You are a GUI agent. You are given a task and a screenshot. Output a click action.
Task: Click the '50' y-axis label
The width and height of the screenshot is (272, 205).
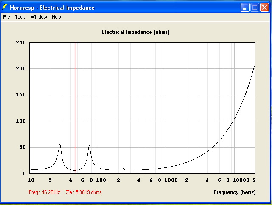click(22, 147)
